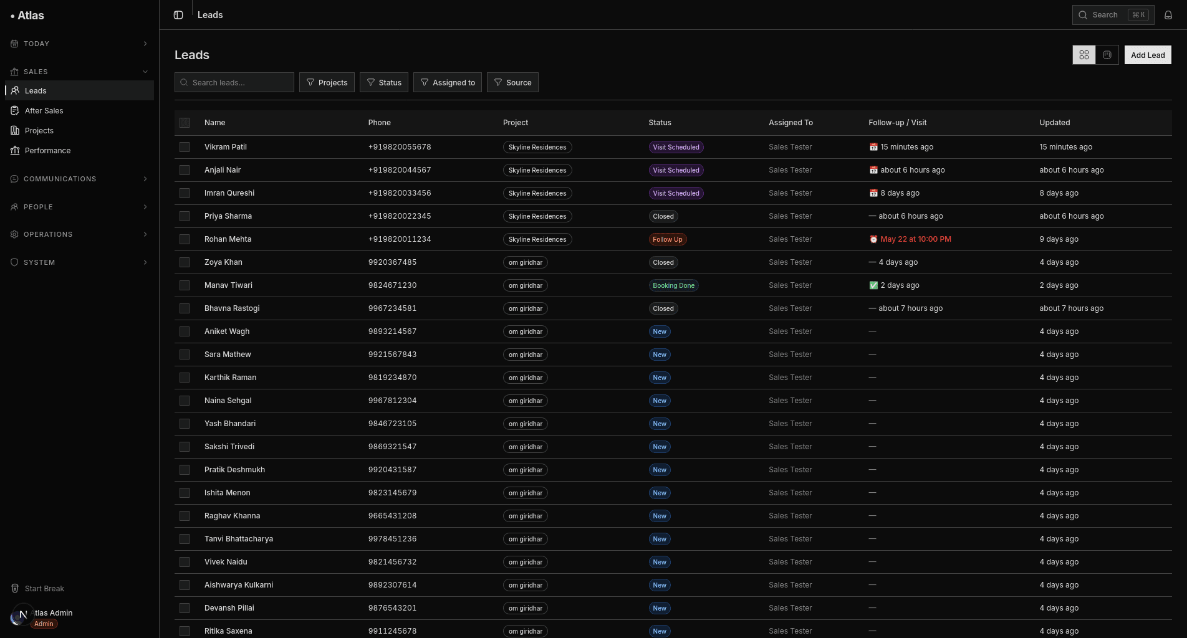Click the Today calendar icon
1187x638 pixels.
(x=14, y=44)
